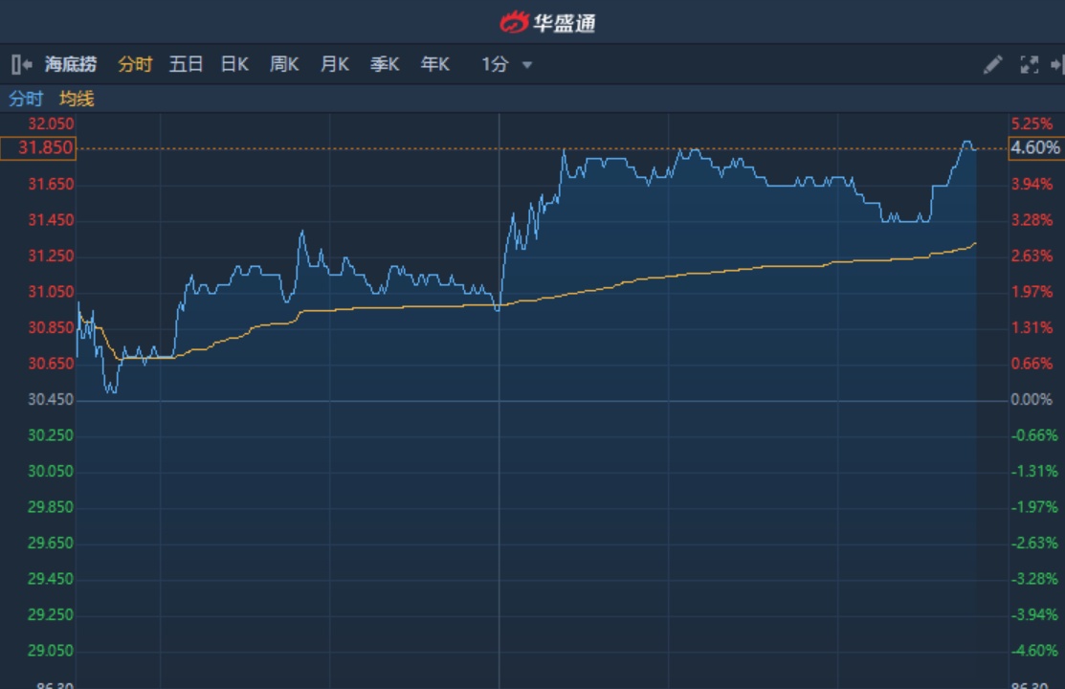Image resolution: width=1065 pixels, height=689 pixels.
Task: Toggle the yellow 均线 average line legend
Action: point(77,99)
